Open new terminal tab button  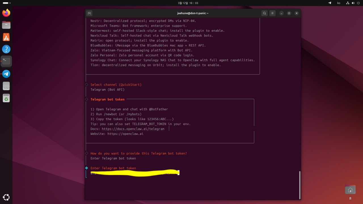tap(89, 13)
